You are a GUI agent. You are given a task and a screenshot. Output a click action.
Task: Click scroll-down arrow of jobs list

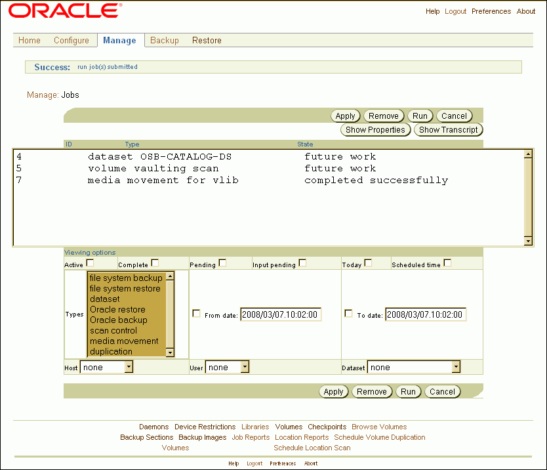[528, 241]
